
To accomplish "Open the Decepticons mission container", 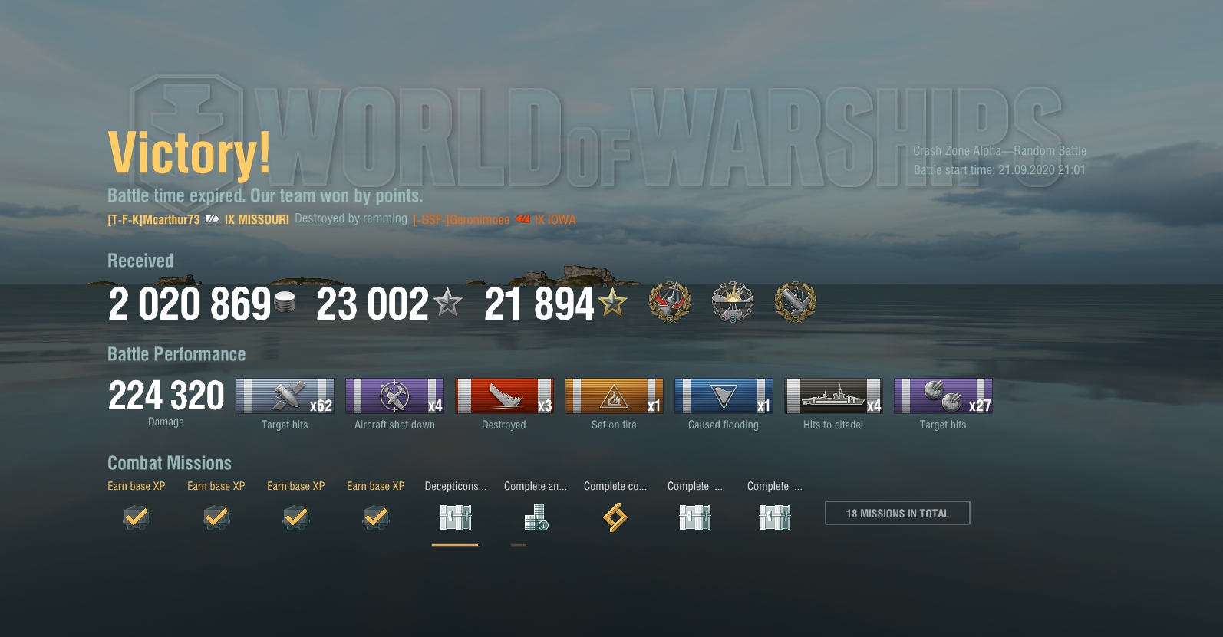I will tap(456, 518).
